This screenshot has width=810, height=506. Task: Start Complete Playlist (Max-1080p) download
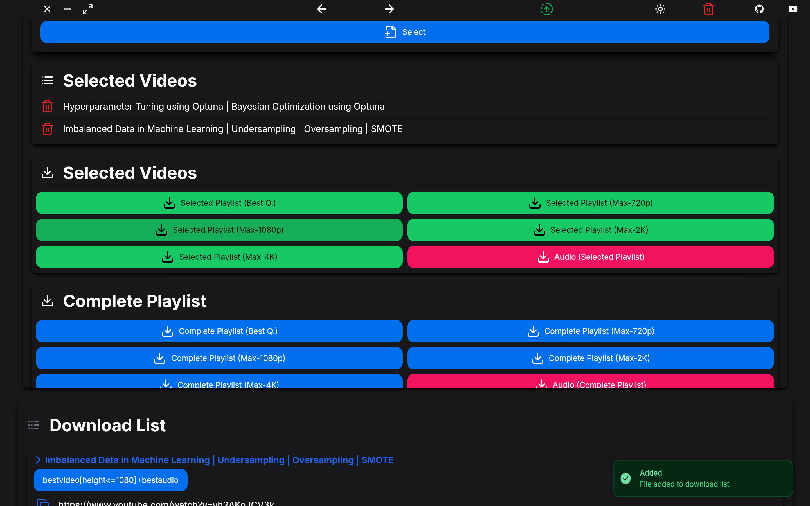click(x=219, y=358)
